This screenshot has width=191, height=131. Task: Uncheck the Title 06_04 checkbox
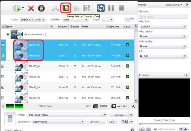[x=3, y=98]
